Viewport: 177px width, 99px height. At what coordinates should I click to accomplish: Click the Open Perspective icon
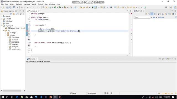pos(171,7)
